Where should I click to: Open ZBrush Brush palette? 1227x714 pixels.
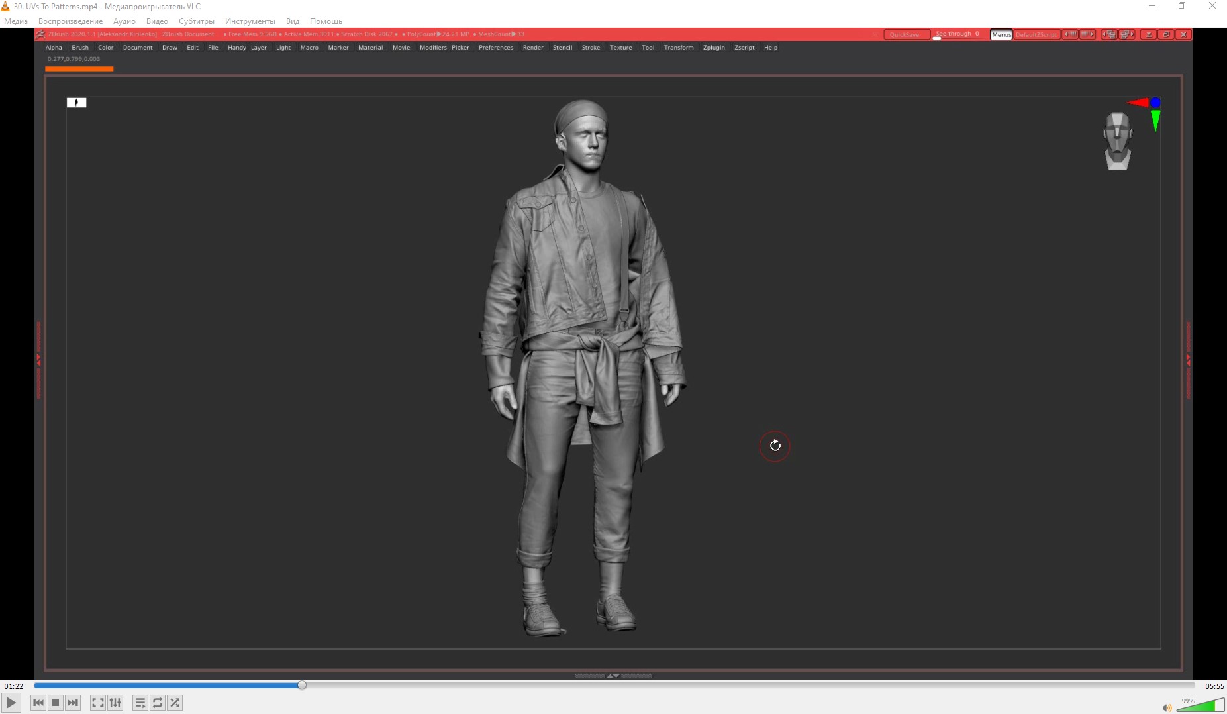point(80,48)
